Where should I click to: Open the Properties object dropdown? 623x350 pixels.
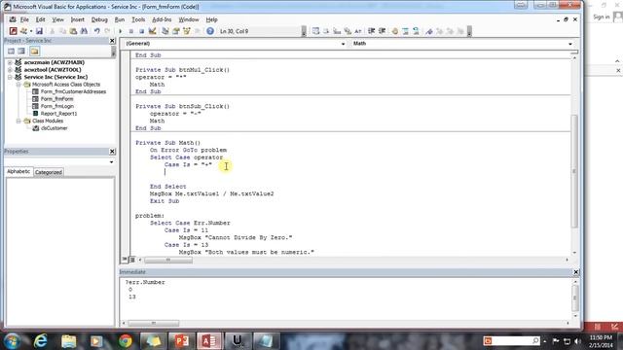(111, 162)
